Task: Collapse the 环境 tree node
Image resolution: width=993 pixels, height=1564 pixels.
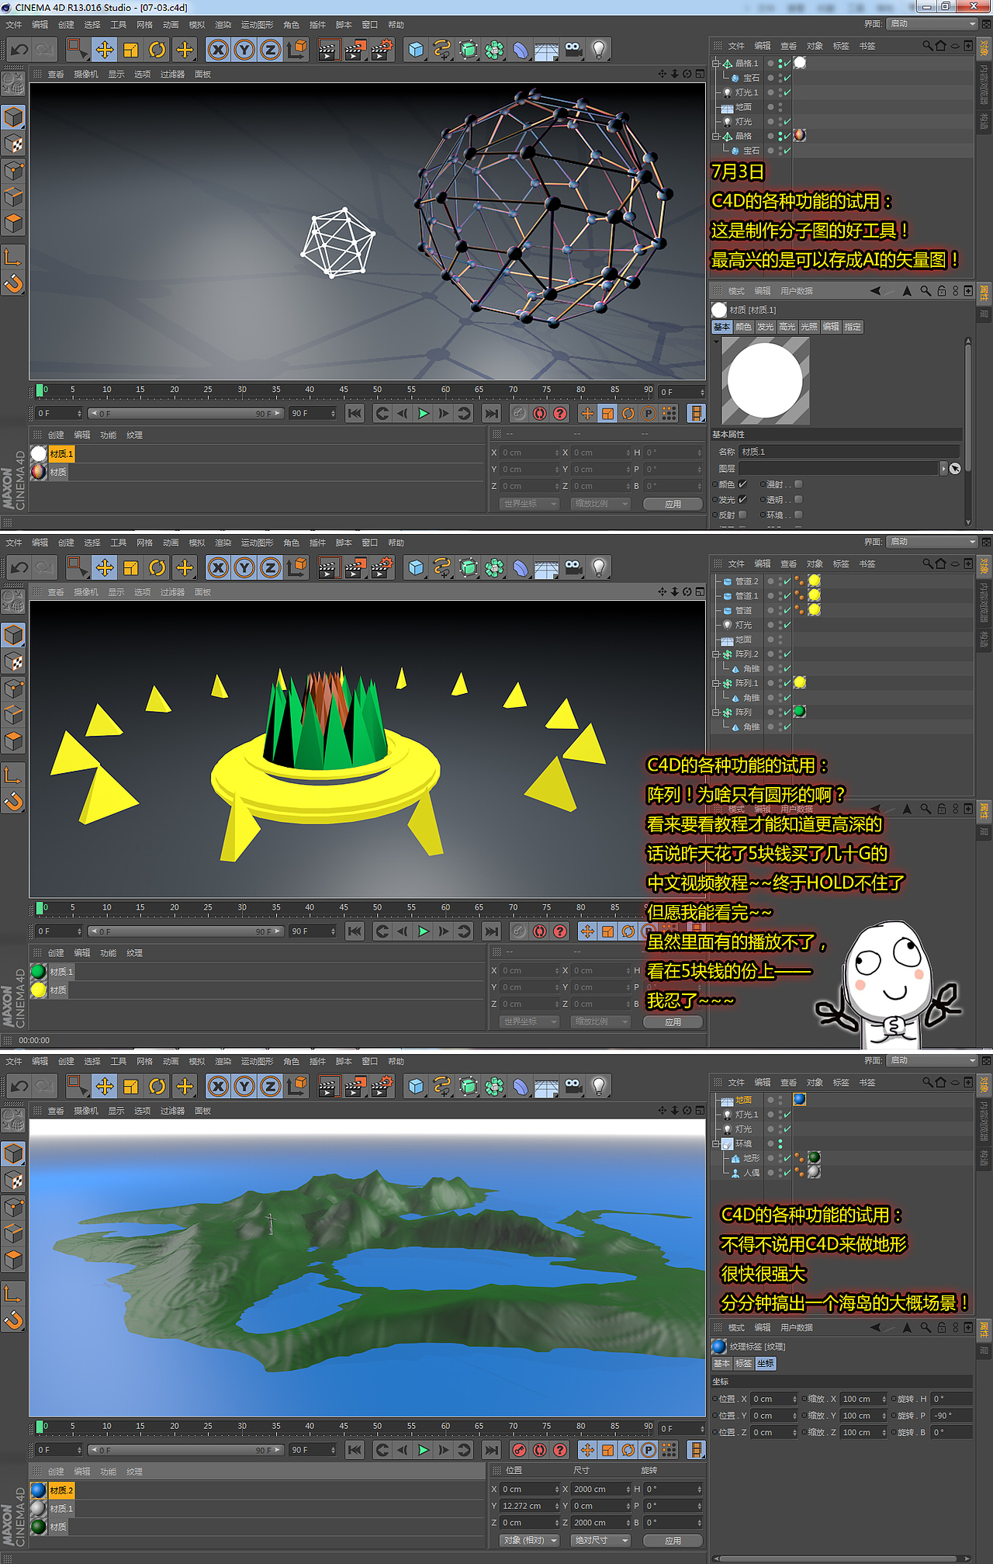Action: (x=716, y=1144)
